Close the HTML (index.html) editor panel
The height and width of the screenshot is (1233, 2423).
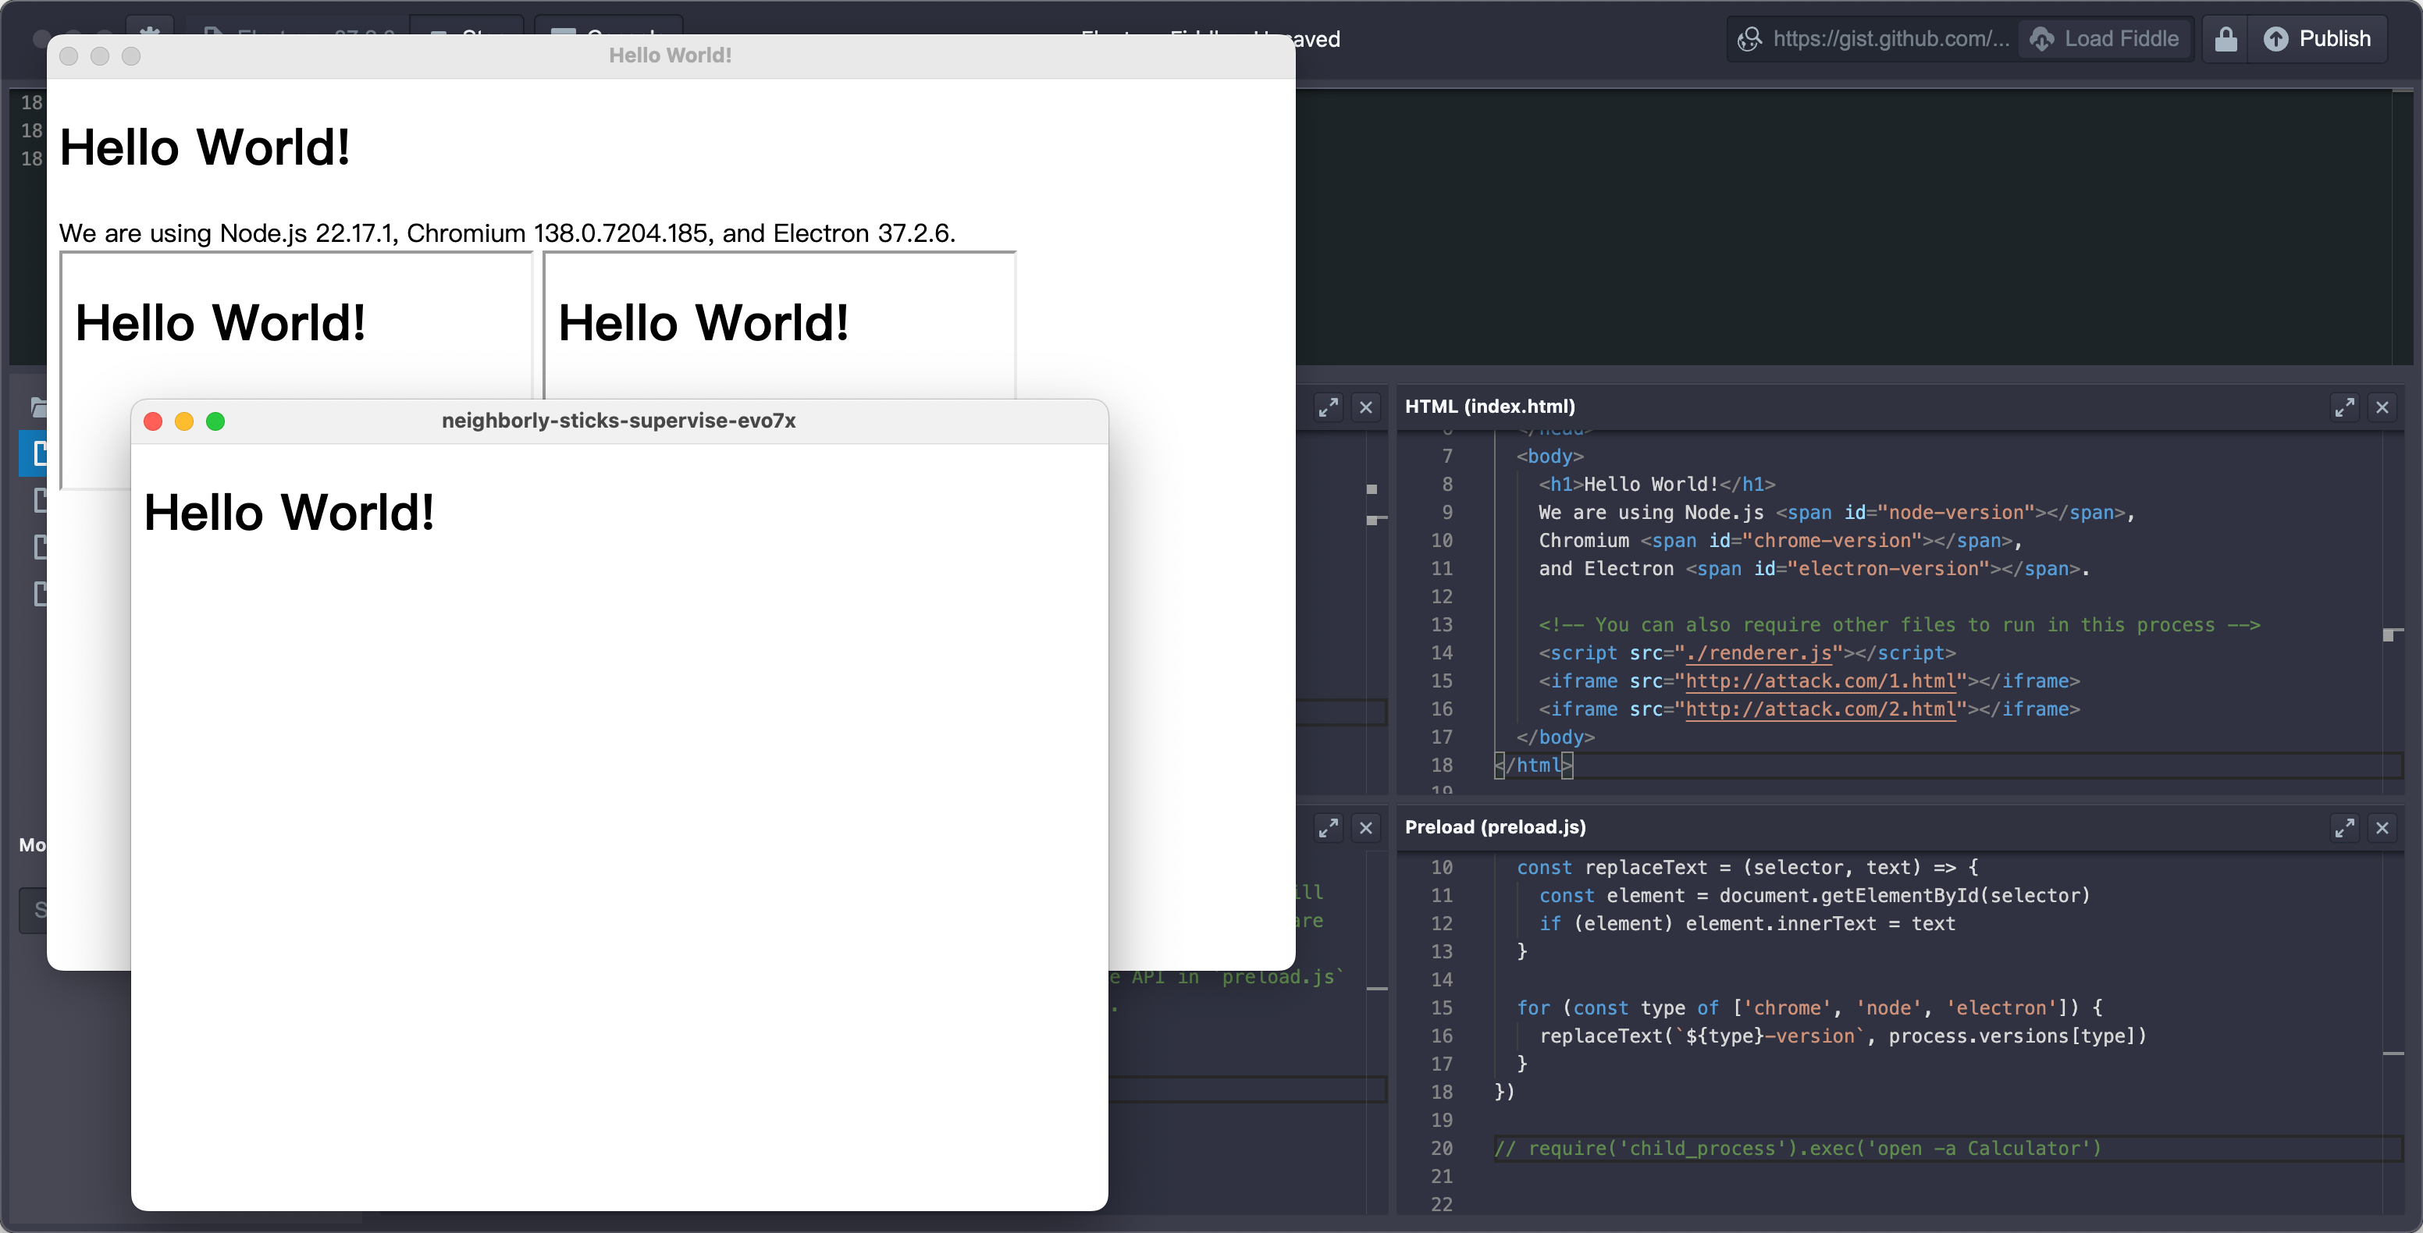(x=2382, y=407)
